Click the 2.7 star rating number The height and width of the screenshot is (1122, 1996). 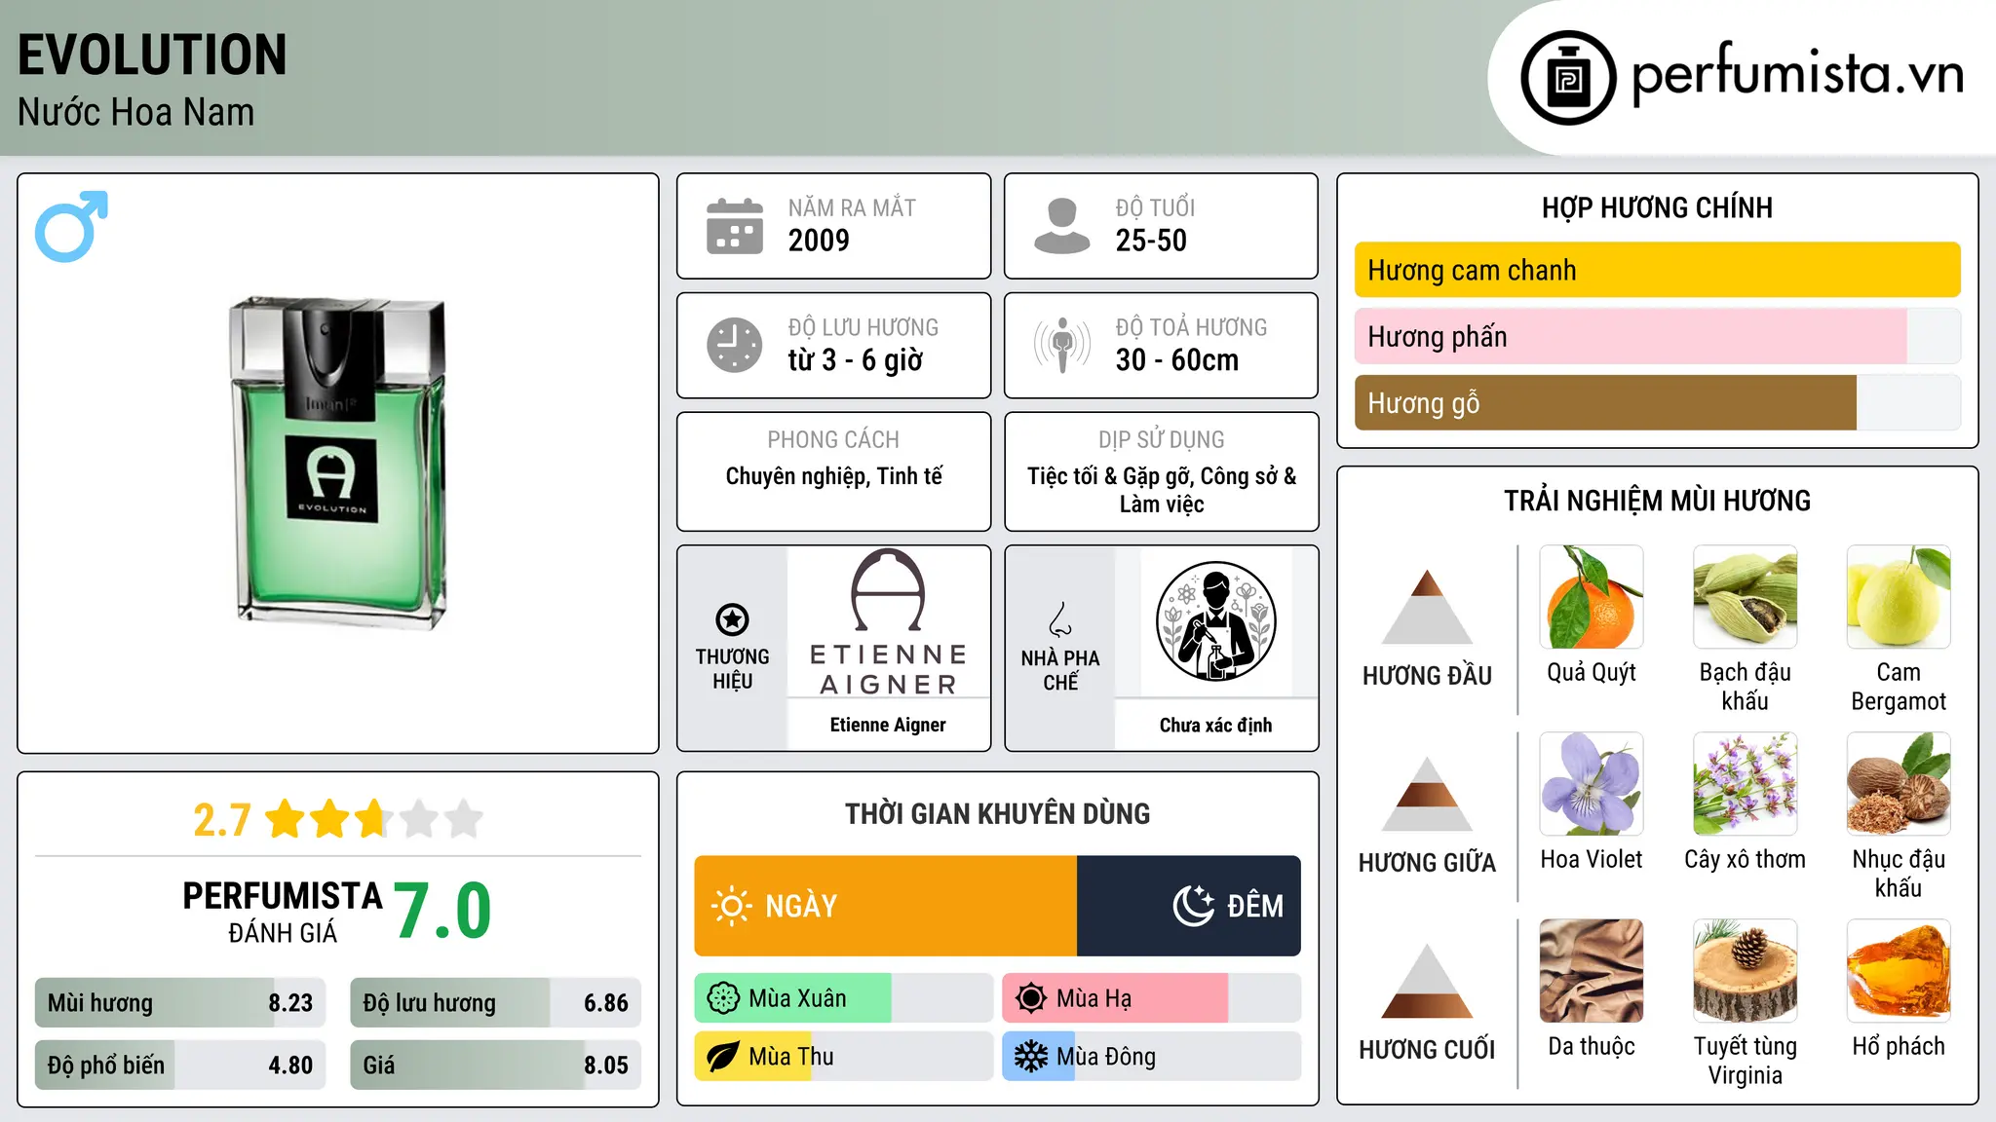click(222, 820)
